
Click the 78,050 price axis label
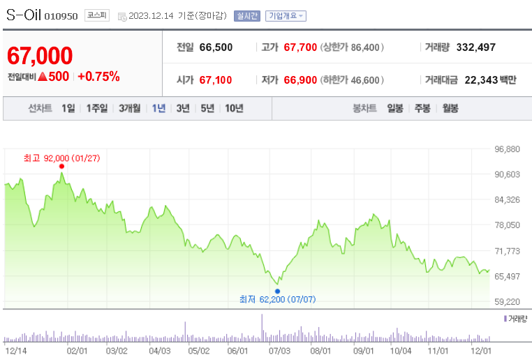click(507, 225)
